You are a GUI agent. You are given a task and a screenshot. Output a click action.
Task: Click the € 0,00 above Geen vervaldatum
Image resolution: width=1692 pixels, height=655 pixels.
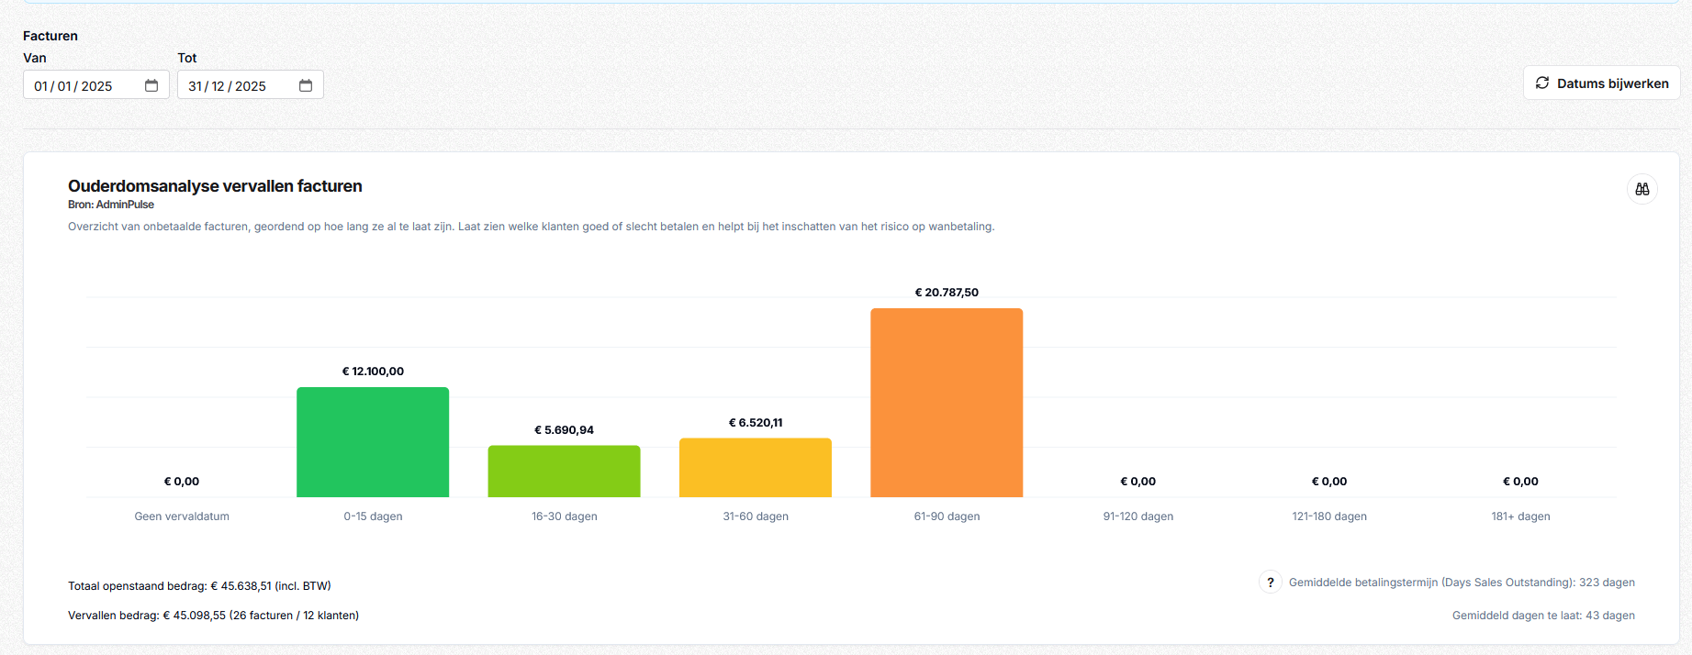pyautogui.click(x=182, y=482)
